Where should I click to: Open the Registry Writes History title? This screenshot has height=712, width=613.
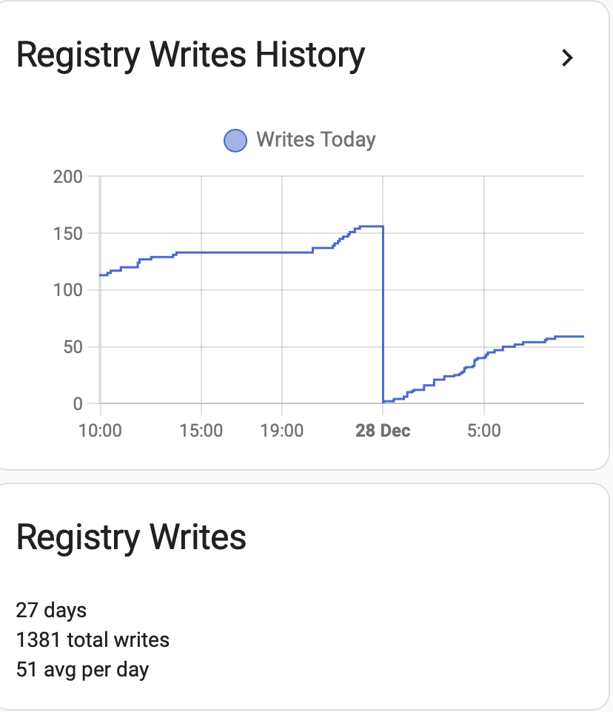tap(191, 55)
